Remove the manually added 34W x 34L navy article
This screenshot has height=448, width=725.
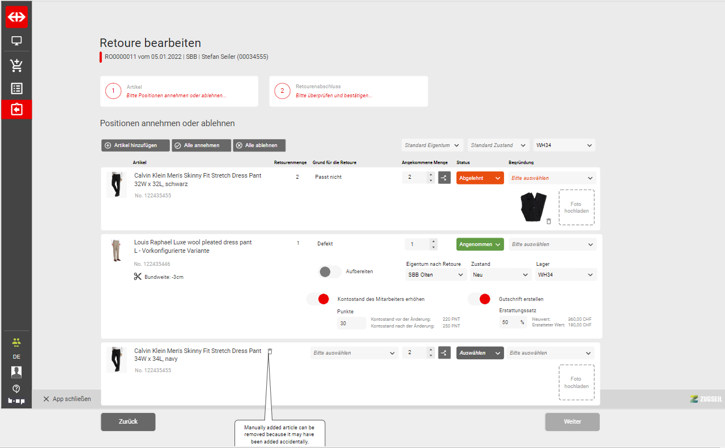pyautogui.click(x=270, y=351)
